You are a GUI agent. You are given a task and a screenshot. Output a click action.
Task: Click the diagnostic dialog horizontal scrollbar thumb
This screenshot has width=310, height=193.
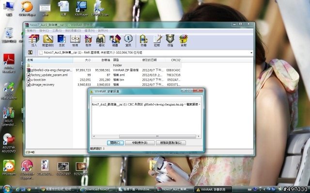157,136
